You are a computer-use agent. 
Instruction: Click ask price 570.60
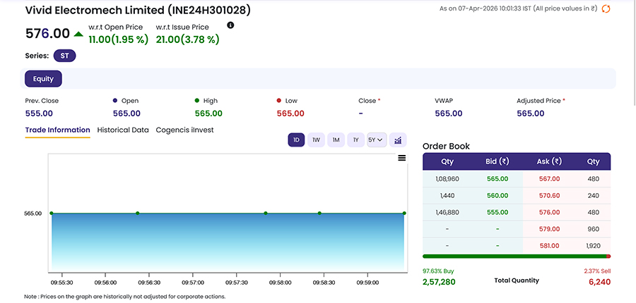pos(550,195)
